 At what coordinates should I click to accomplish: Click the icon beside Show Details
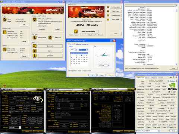point(108,19)
